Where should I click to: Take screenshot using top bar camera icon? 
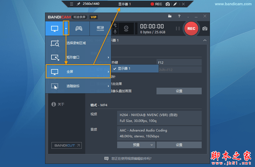click(168, 4)
